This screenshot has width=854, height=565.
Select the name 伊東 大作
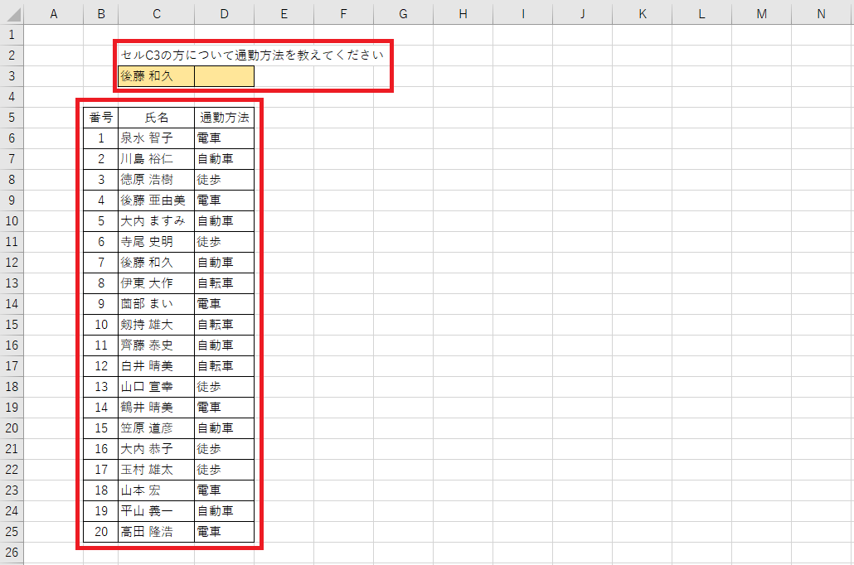147,283
